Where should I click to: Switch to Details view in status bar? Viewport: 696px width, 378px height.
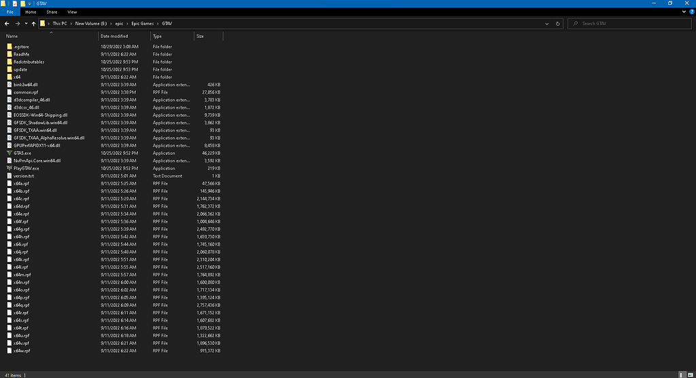[x=682, y=375]
